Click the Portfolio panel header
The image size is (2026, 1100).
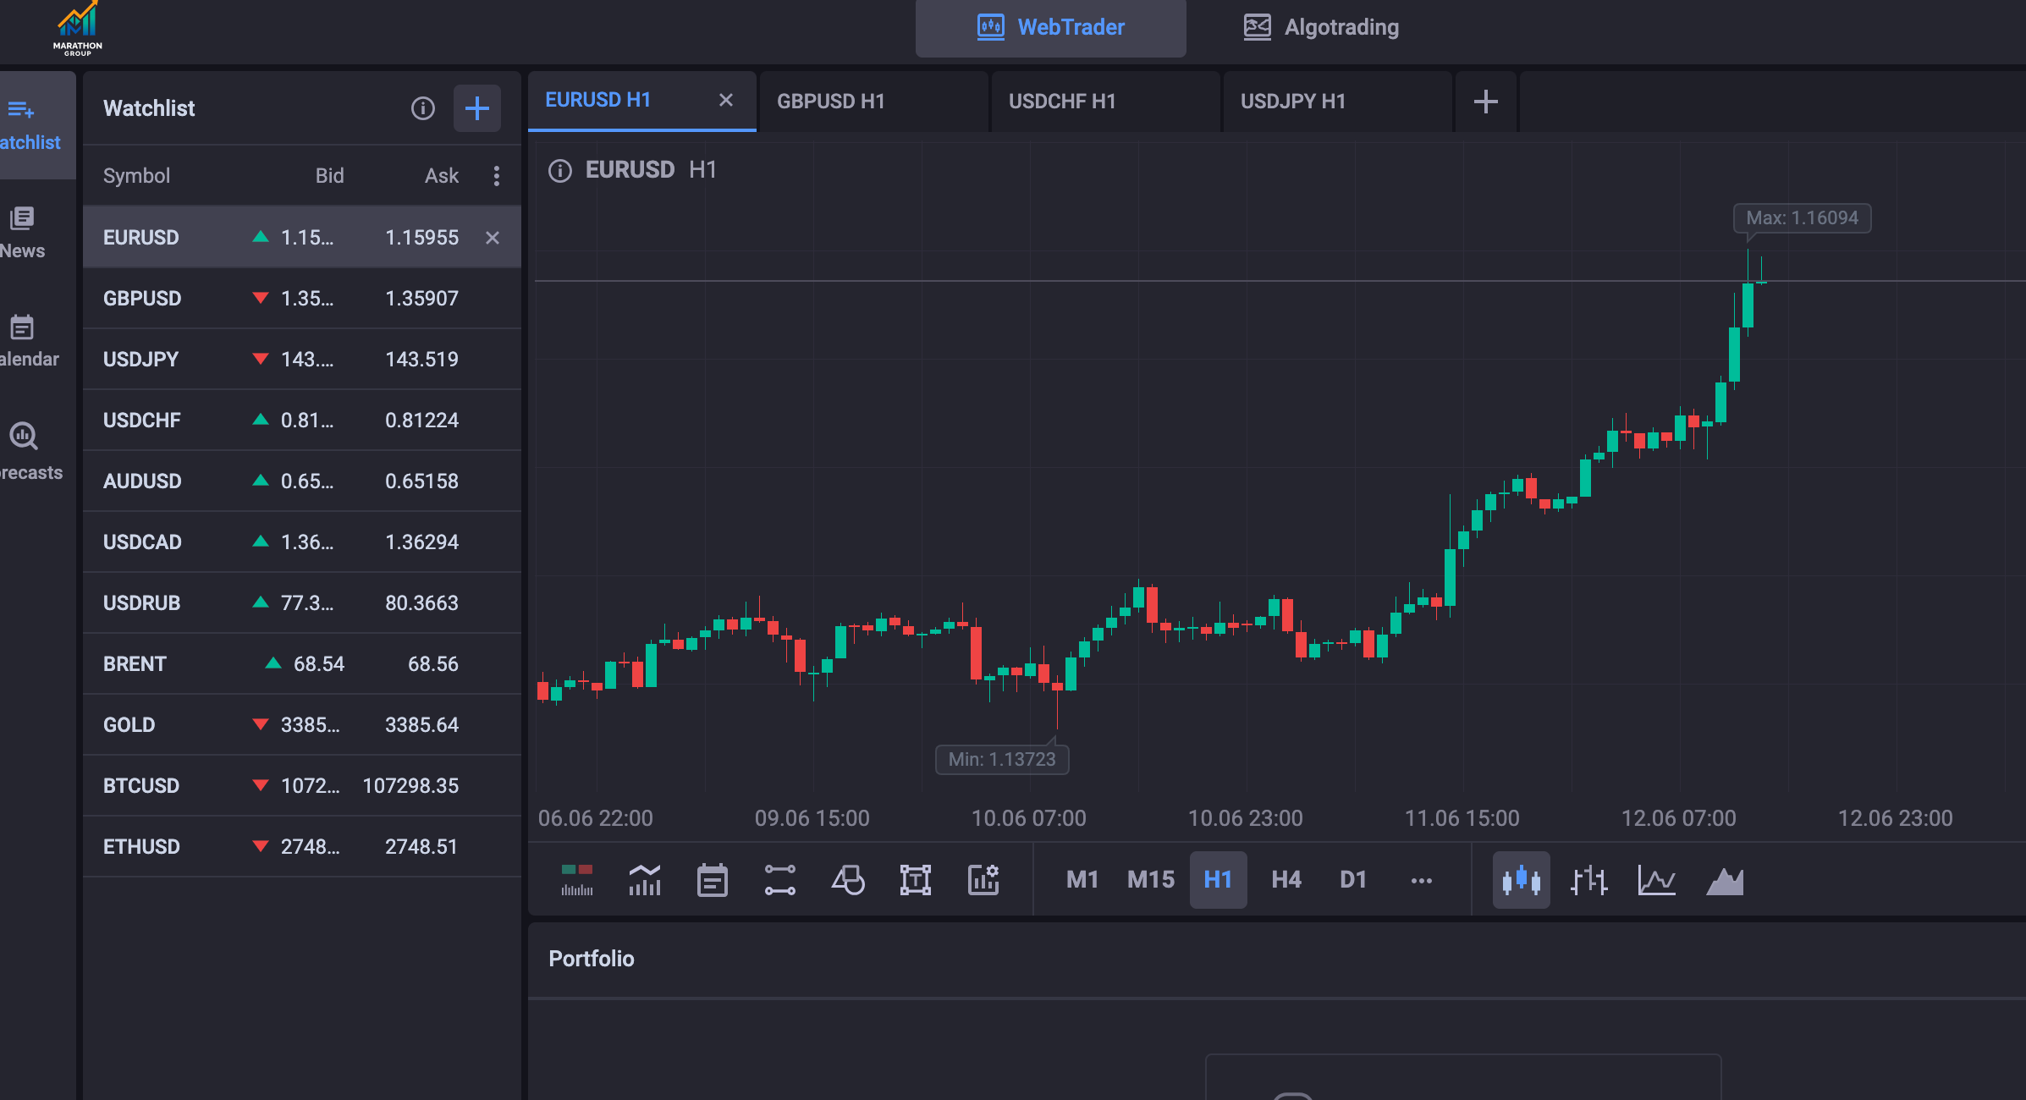(592, 959)
